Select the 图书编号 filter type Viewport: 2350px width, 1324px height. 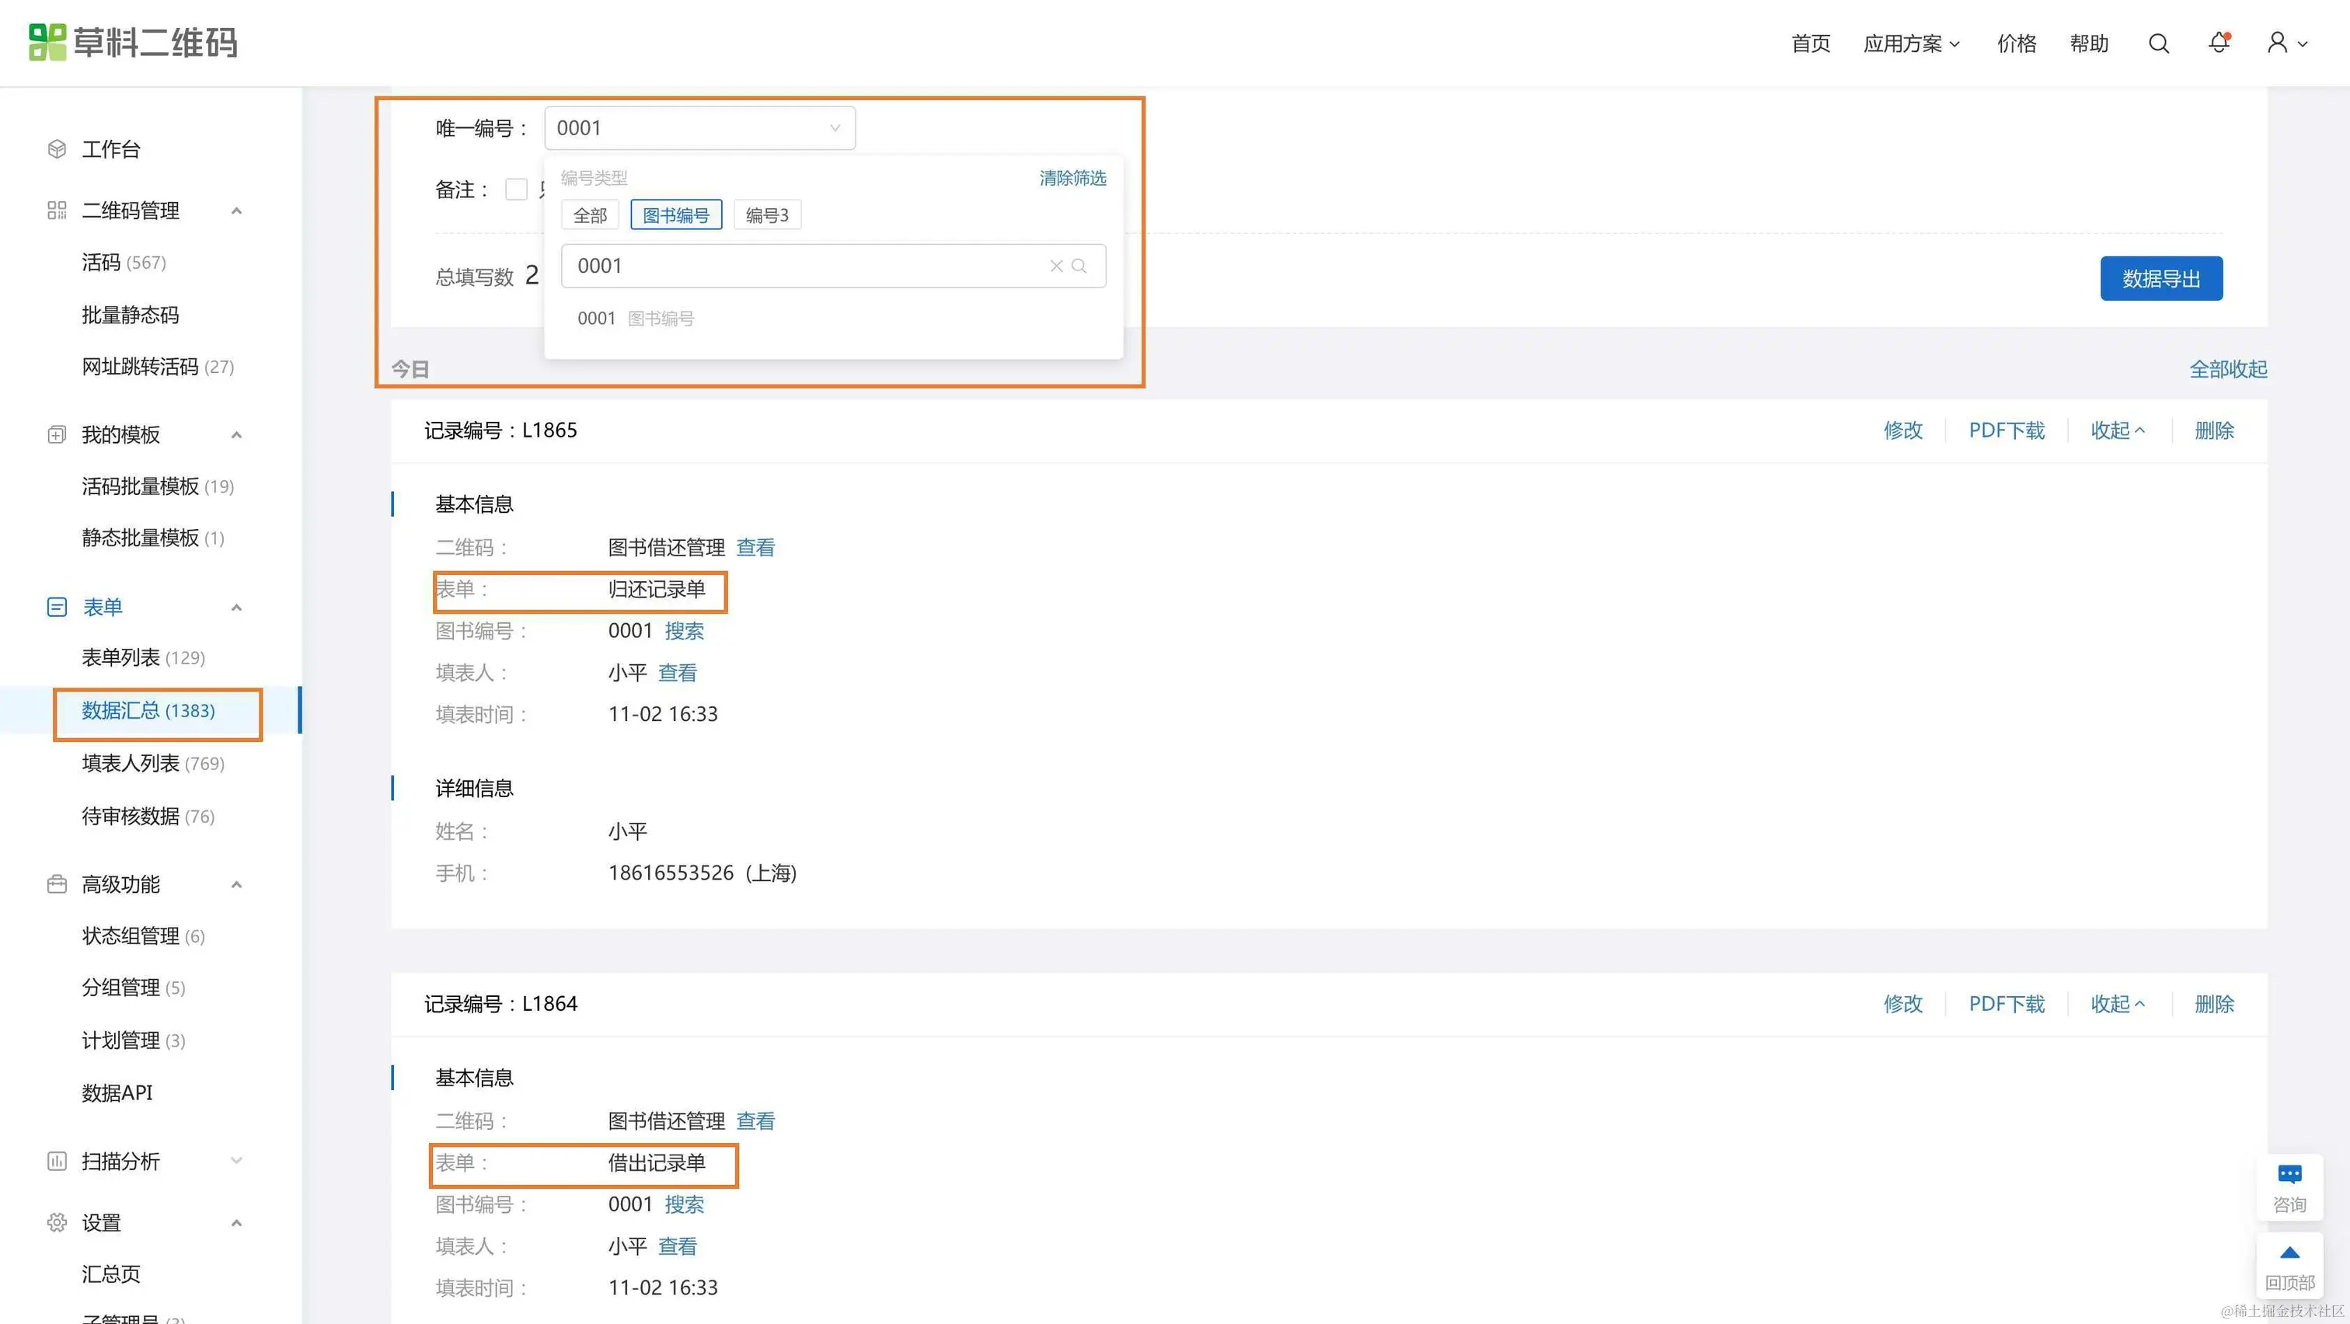676,215
